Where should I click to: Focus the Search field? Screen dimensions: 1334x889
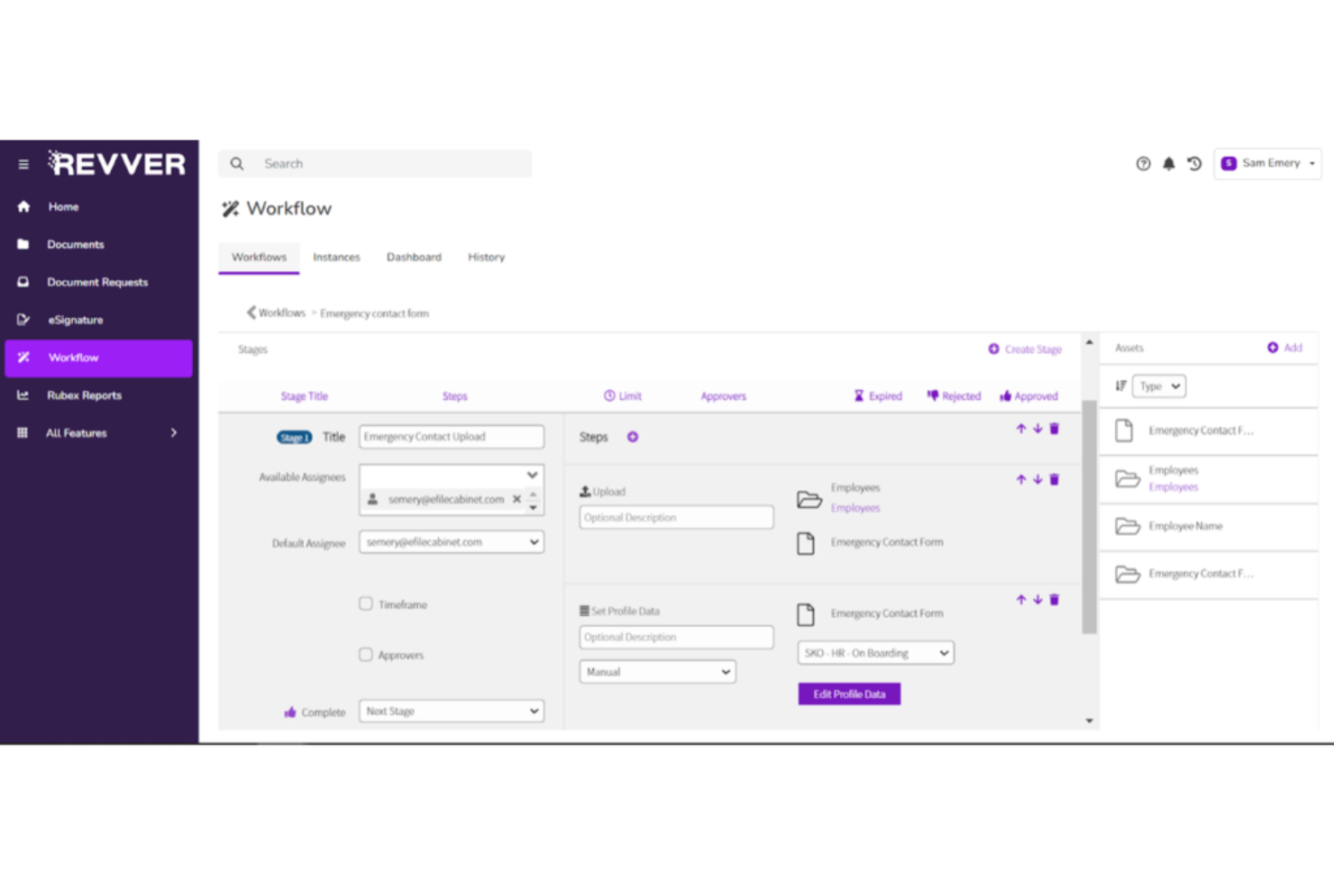coord(375,164)
